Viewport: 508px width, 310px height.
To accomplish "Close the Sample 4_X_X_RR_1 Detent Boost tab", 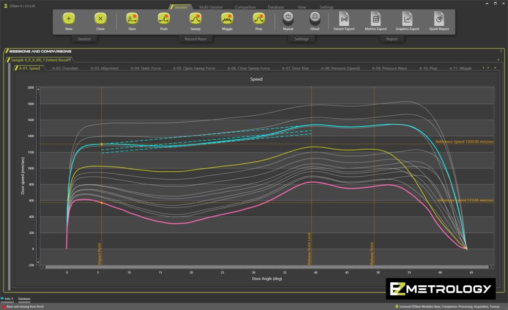I will coord(70,59).
